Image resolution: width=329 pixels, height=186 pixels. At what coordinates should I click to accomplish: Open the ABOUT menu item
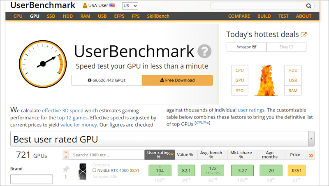(304, 16)
